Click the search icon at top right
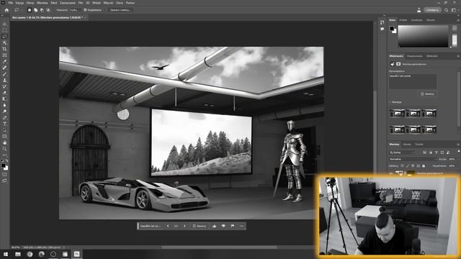Image resolution: width=461 pixels, height=259 pixels. 447,10
